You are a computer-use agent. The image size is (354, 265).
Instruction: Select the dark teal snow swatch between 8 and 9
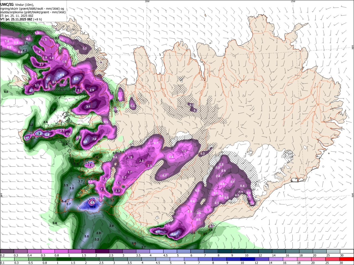224,251
